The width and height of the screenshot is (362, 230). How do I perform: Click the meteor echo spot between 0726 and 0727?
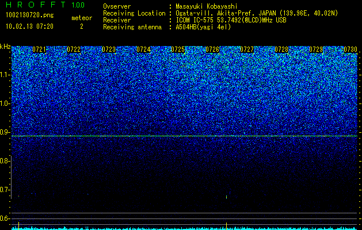(x=227, y=197)
